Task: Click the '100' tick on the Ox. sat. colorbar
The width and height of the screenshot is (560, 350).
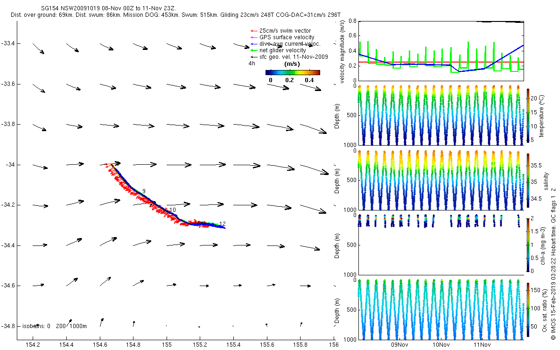Action: click(x=536, y=308)
